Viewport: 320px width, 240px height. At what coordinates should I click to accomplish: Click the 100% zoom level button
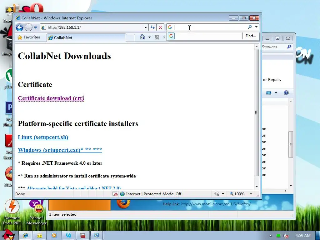(237, 194)
